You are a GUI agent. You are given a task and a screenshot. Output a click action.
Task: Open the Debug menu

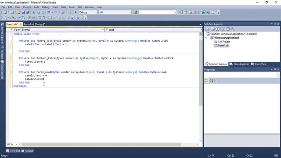46,7
